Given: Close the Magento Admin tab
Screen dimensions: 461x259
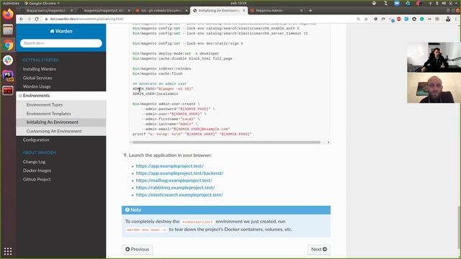Looking at the screenshot, I should pyautogui.click(x=301, y=11).
